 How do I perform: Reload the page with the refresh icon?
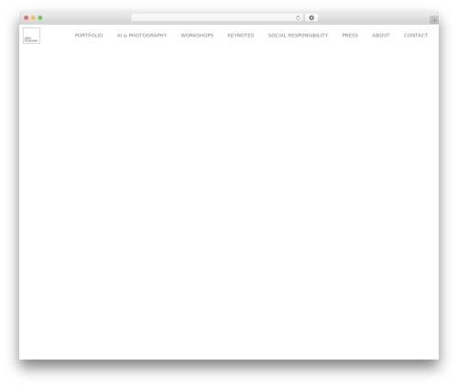(298, 18)
